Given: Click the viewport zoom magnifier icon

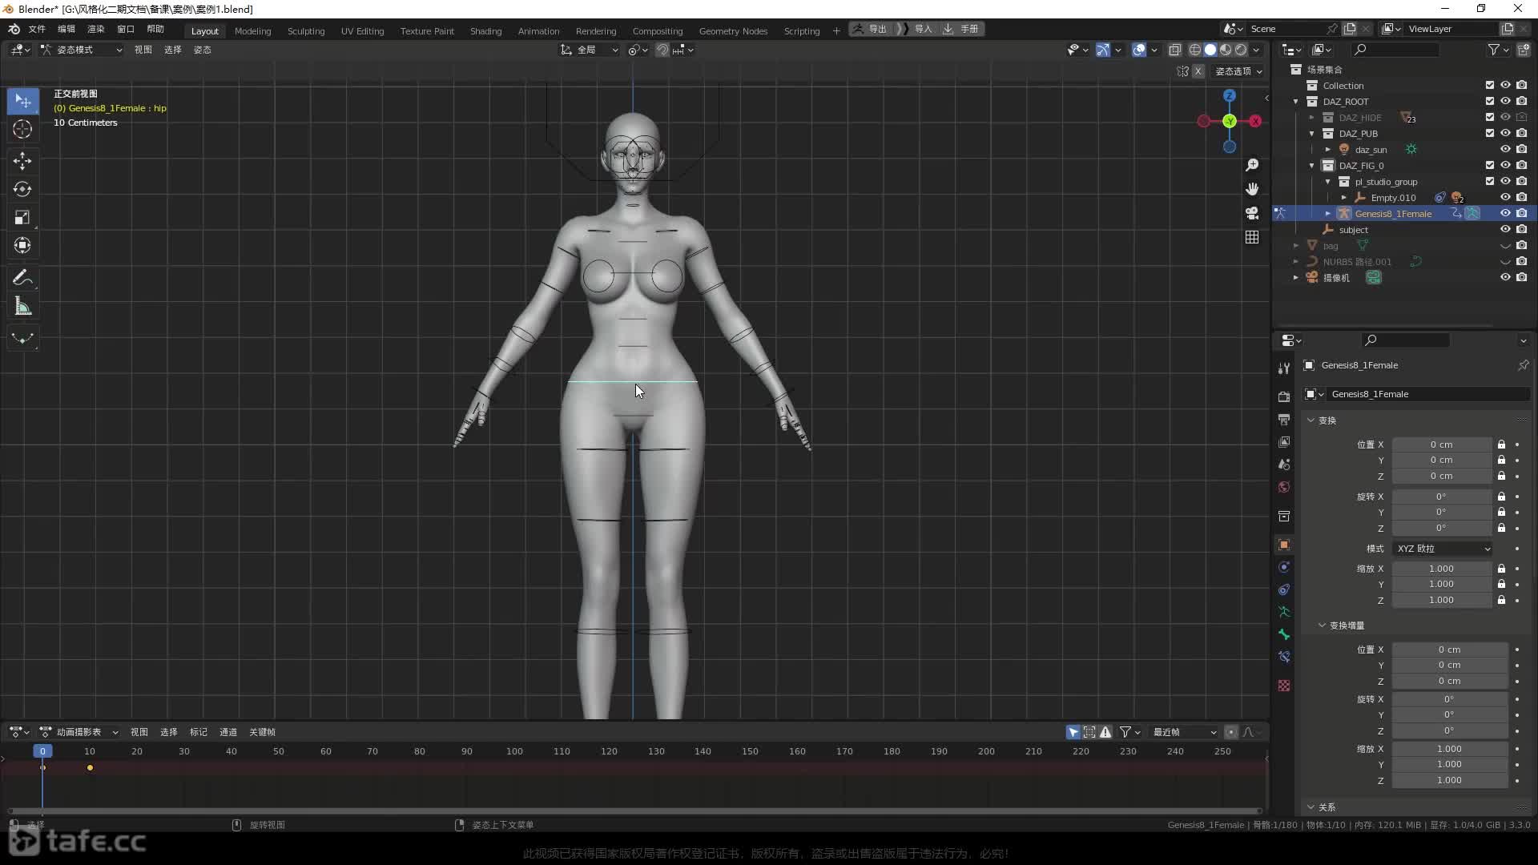Looking at the screenshot, I should pyautogui.click(x=1252, y=165).
